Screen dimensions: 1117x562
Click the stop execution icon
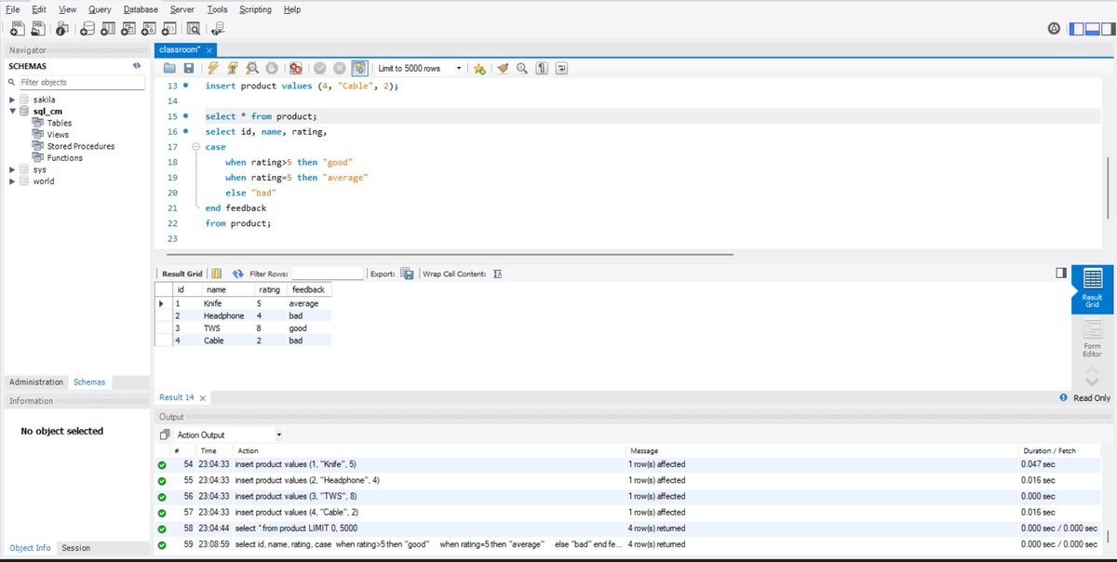[x=272, y=68]
